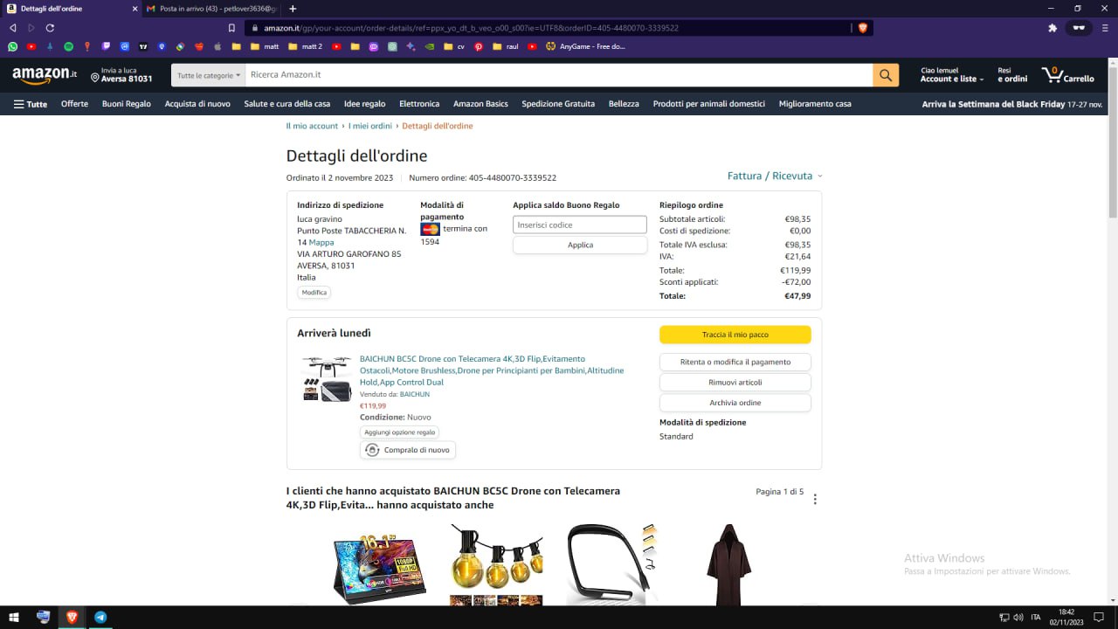The height and width of the screenshot is (629, 1118).
Task: Open the WhatsApp bookmark icon
Action: (12, 46)
